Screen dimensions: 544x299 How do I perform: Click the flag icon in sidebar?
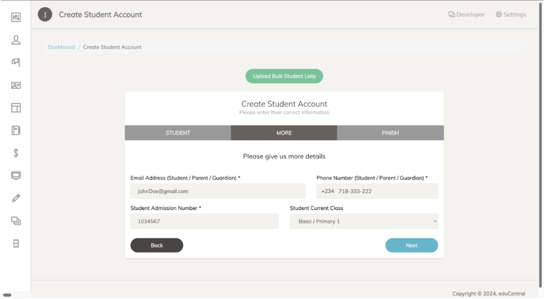coord(16,62)
